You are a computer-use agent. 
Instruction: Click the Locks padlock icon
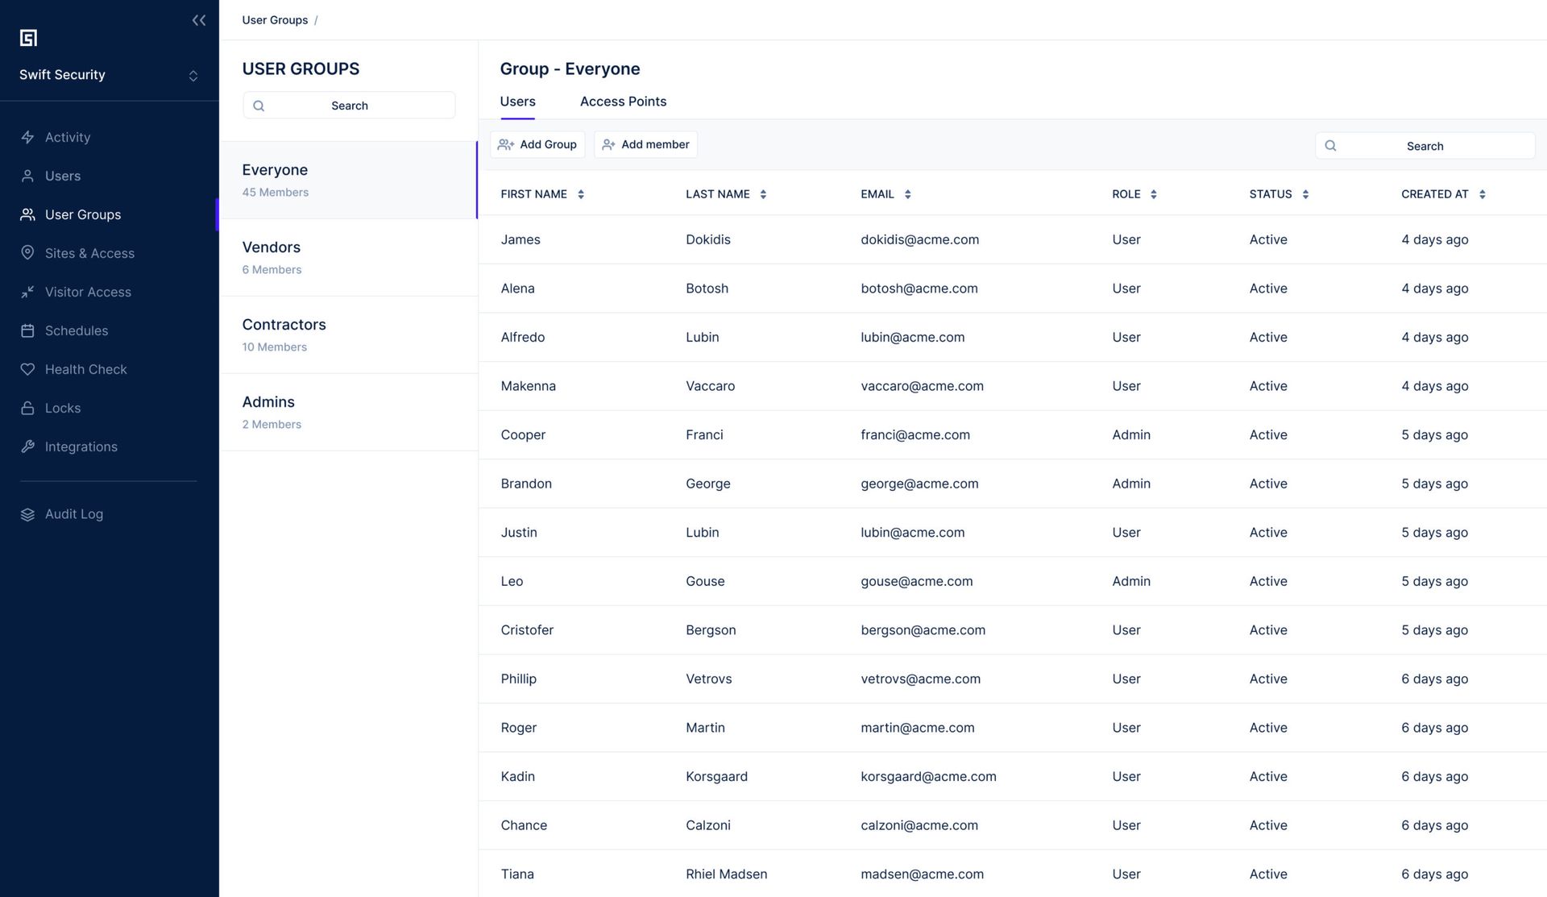pyautogui.click(x=27, y=408)
